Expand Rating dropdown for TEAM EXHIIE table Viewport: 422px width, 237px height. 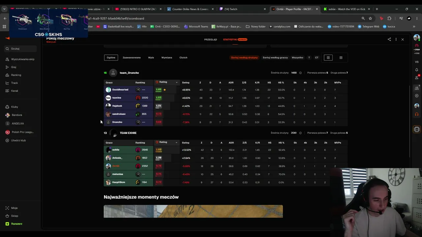(177, 143)
